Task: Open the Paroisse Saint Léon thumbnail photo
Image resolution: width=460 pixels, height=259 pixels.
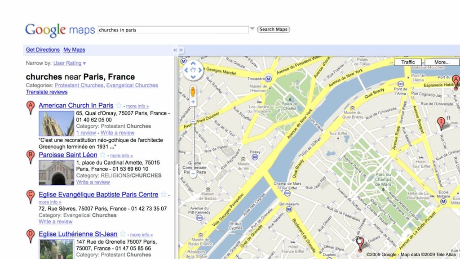Action: click(x=56, y=173)
